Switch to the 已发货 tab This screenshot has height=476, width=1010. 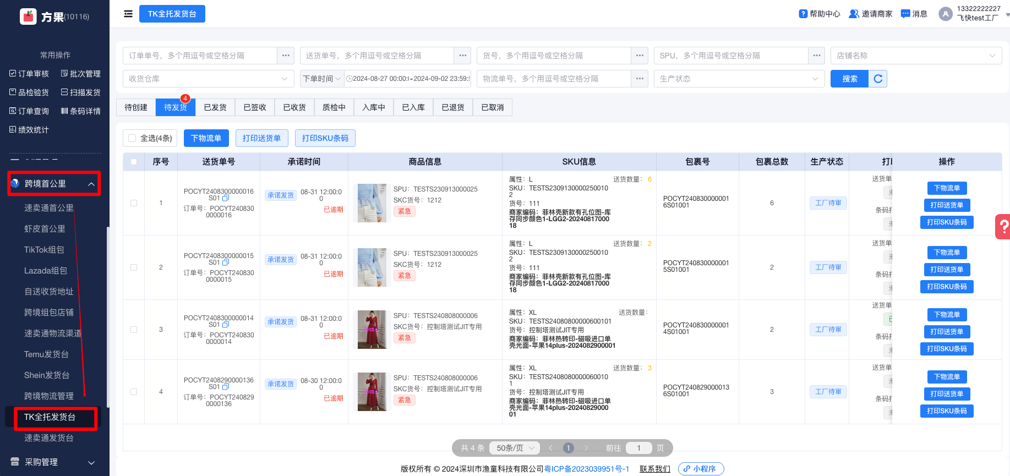pos(215,107)
